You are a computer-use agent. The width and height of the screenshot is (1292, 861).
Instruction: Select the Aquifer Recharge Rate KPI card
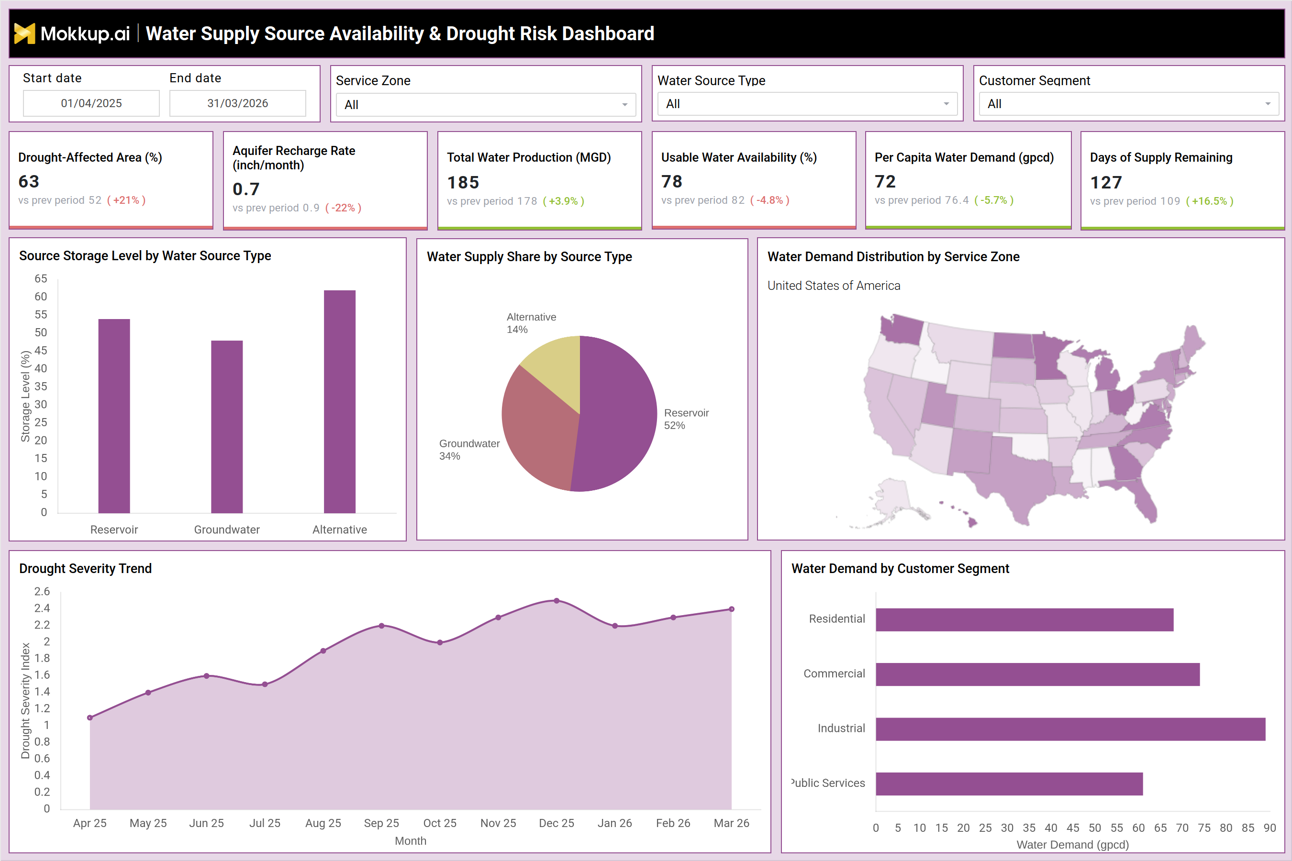[x=325, y=180]
